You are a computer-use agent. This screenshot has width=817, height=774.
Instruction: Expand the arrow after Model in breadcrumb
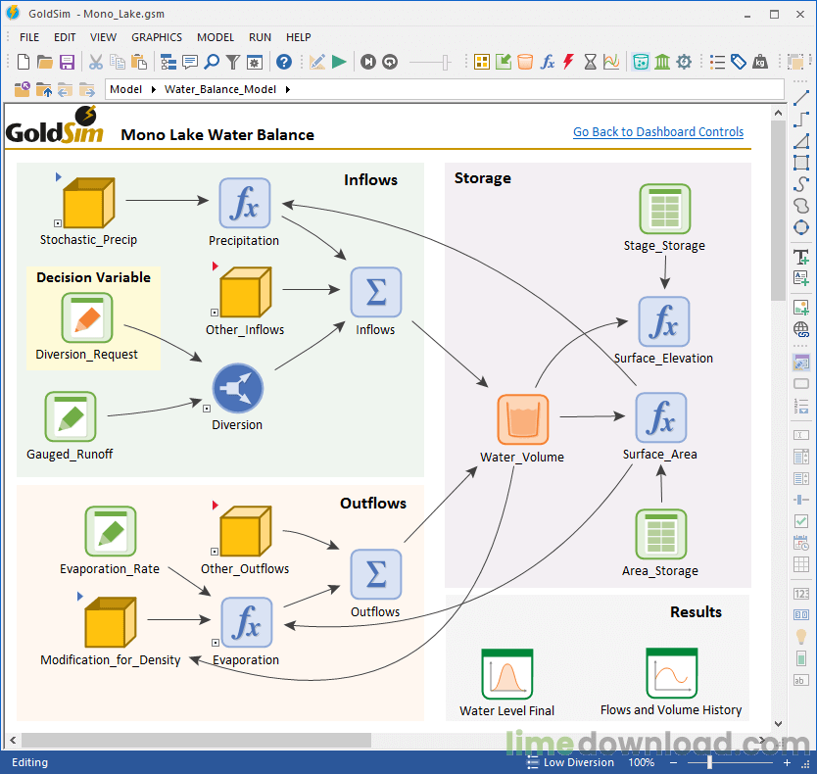pos(154,89)
